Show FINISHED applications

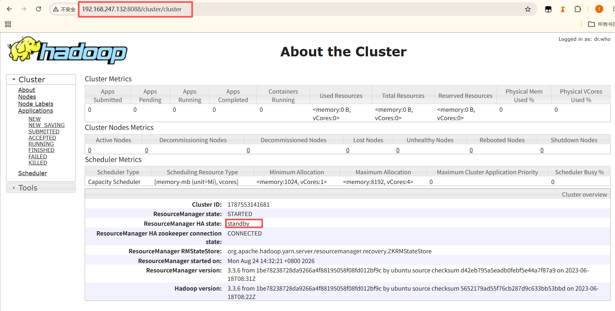click(x=41, y=150)
